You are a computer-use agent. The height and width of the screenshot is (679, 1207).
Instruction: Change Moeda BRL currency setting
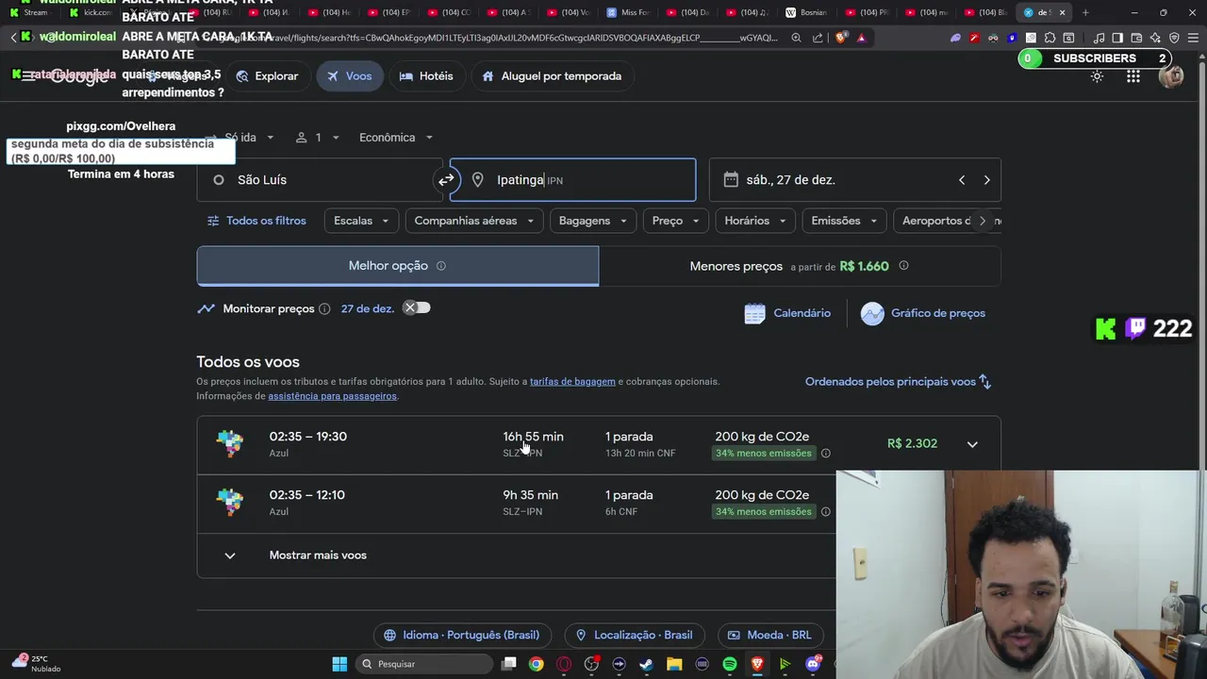[x=770, y=636]
